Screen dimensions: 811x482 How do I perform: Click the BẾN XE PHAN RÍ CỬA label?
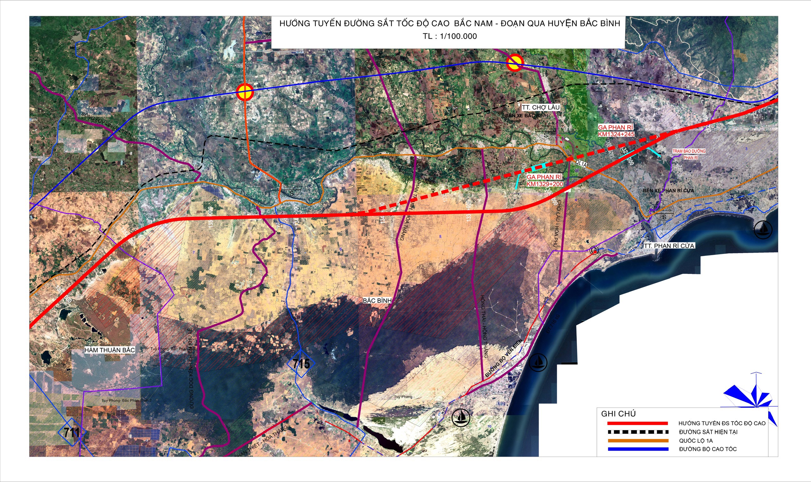coord(668,191)
